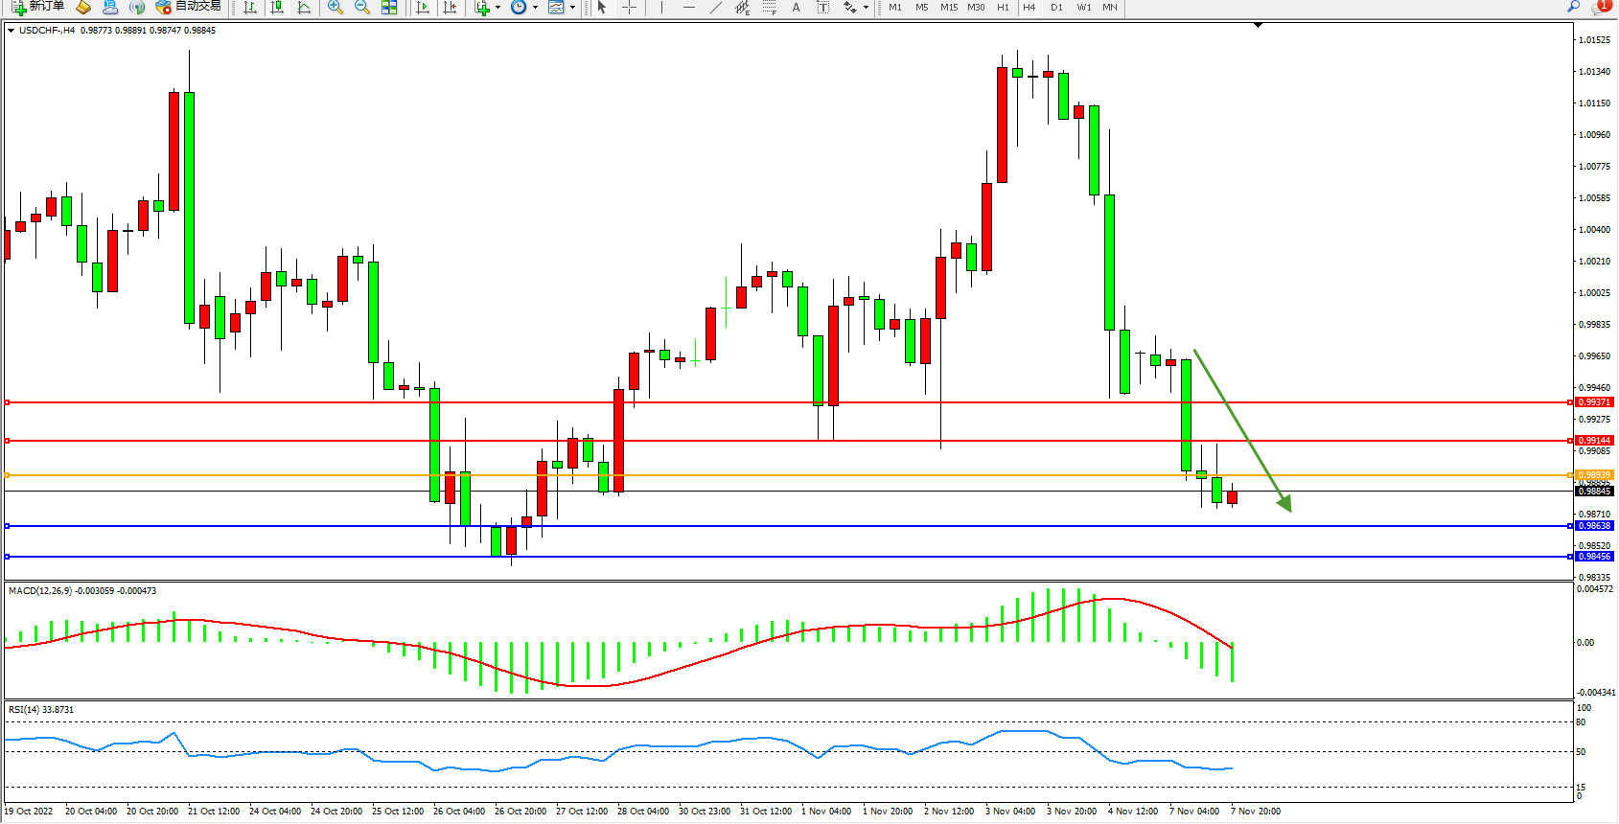Switch to the D1 timeframe
The height and width of the screenshot is (824, 1619).
click(1056, 8)
